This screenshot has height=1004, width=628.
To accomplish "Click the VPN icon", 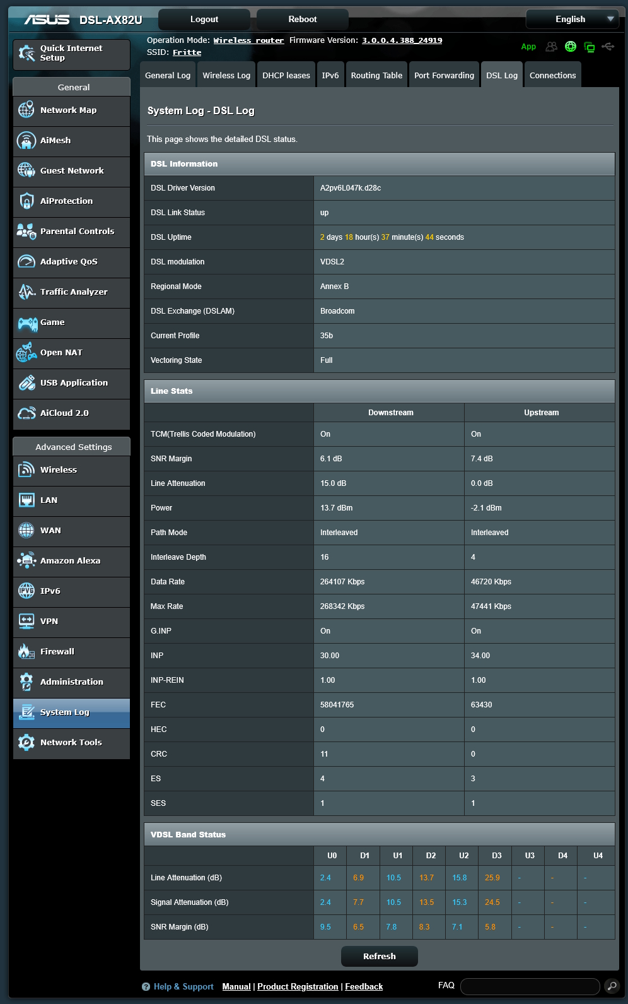I will [26, 621].
